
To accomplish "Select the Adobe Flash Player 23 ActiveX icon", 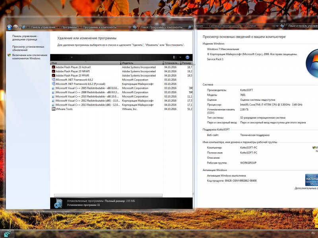I will click(x=54, y=67).
